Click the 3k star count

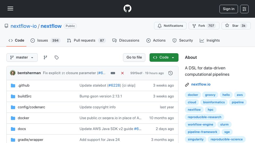[x=244, y=26]
